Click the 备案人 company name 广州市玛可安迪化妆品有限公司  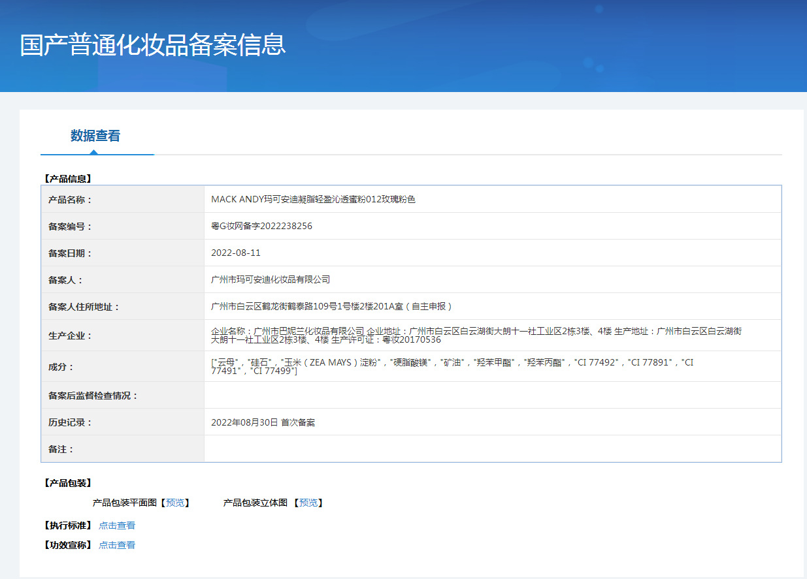[x=271, y=279]
